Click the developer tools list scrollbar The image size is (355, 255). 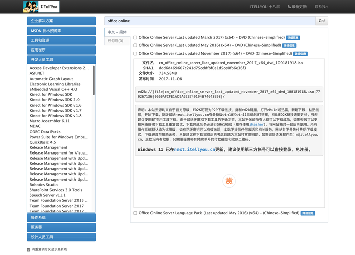(93, 82)
